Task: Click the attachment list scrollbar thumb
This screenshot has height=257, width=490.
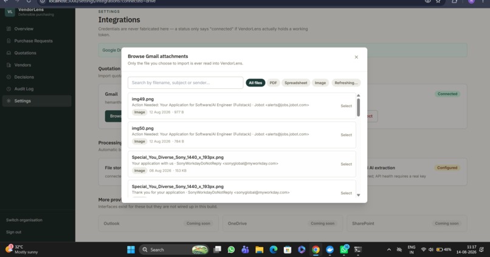Action: (359, 107)
